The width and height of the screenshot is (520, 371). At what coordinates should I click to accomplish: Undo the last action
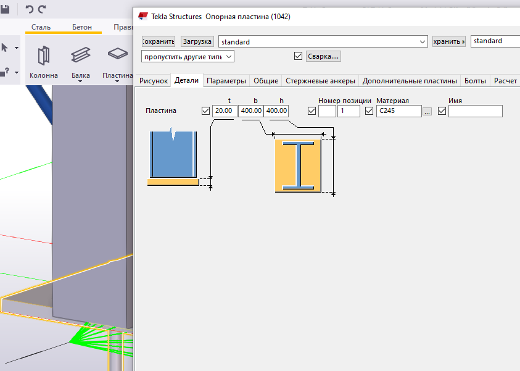tap(29, 9)
